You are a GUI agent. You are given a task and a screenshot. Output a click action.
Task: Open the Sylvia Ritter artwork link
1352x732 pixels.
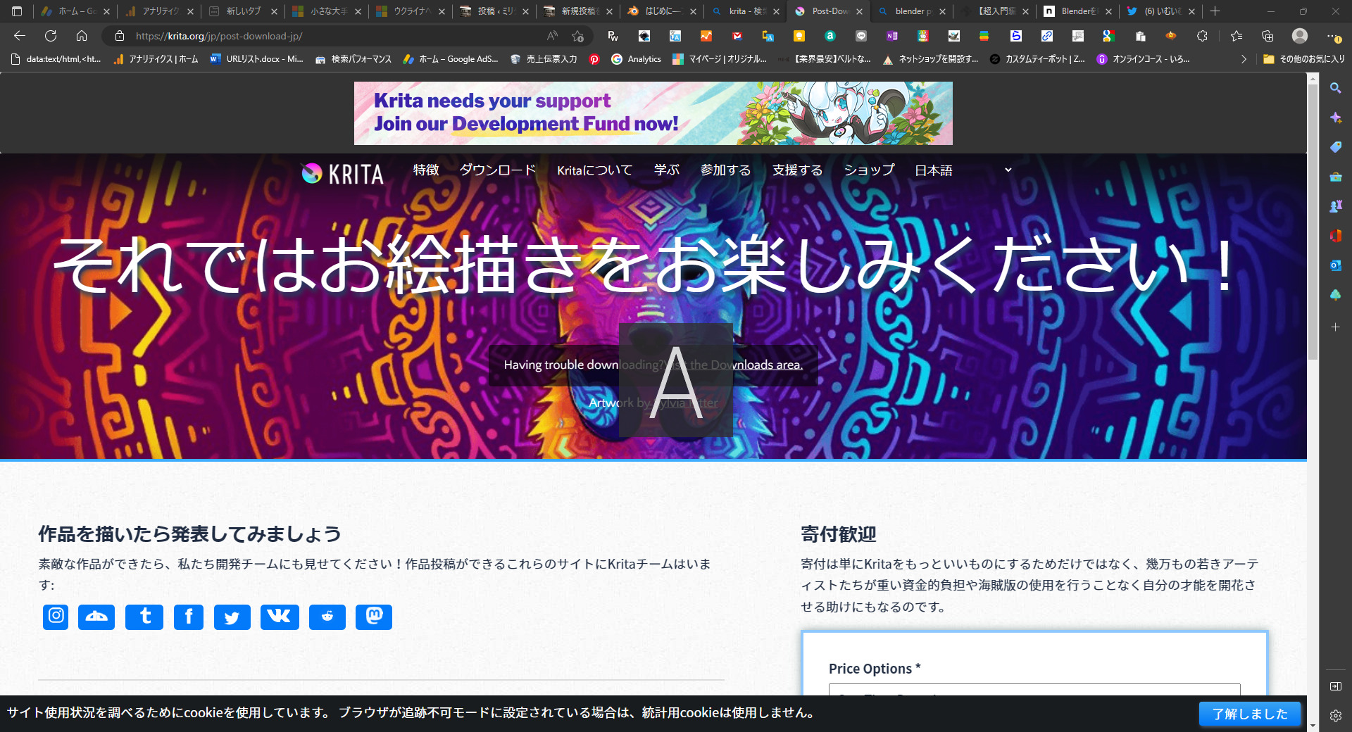click(x=685, y=403)
